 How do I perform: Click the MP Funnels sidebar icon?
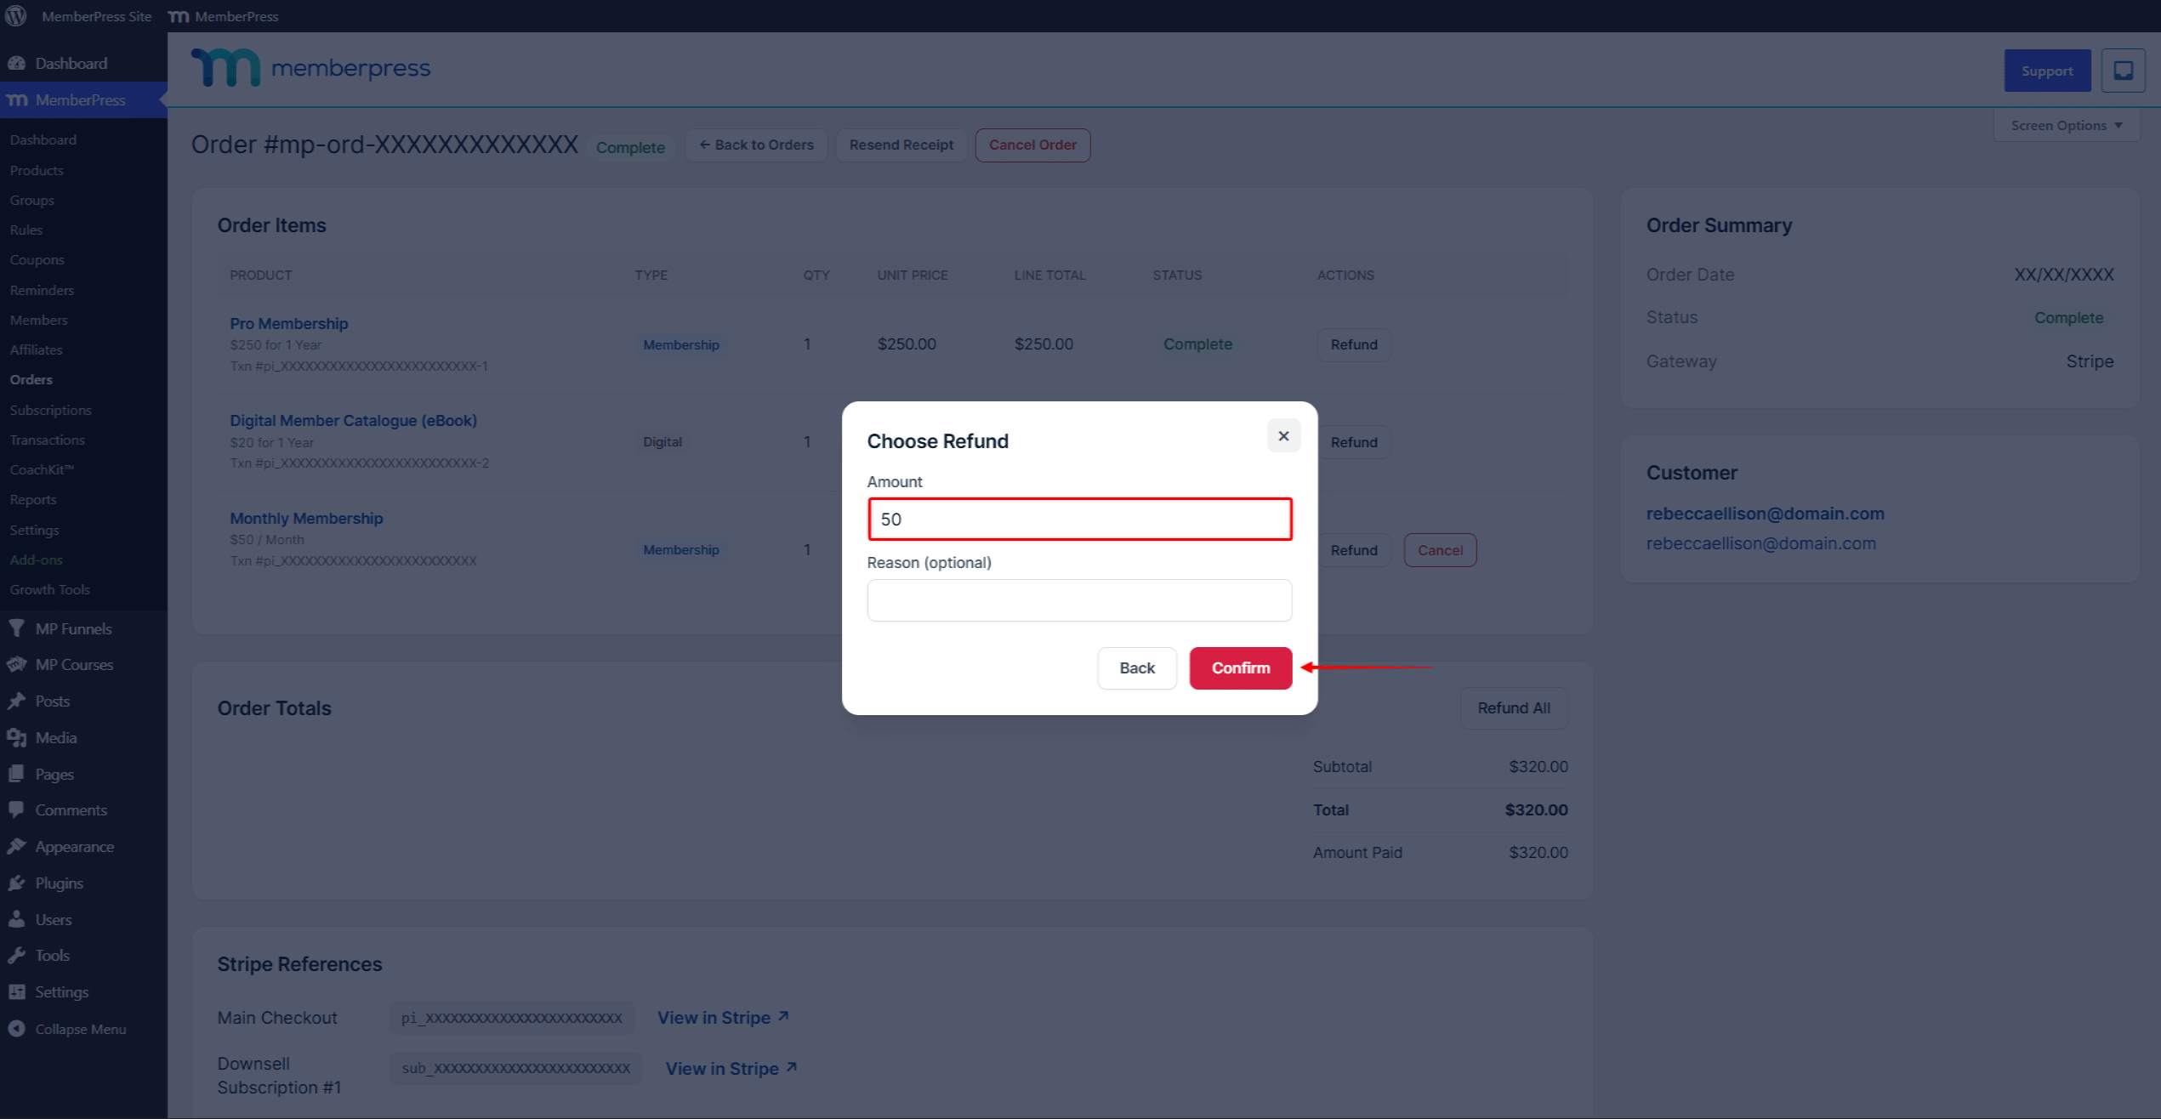coord(16,628)
